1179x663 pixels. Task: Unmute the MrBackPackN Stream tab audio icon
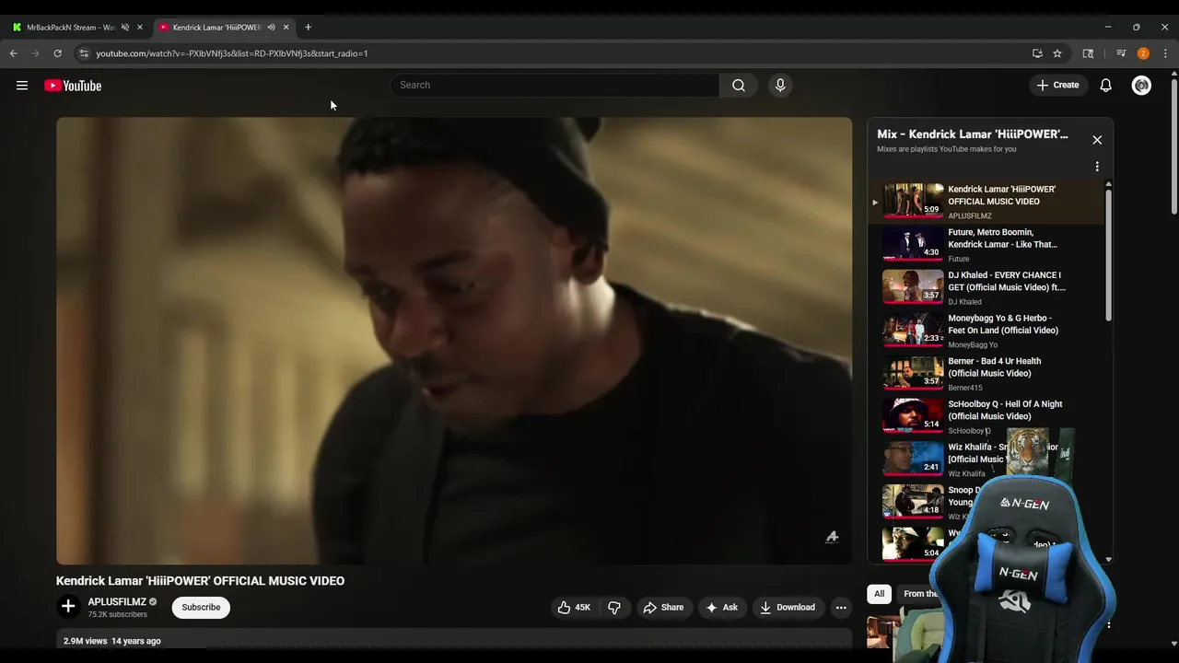[125, 28]
